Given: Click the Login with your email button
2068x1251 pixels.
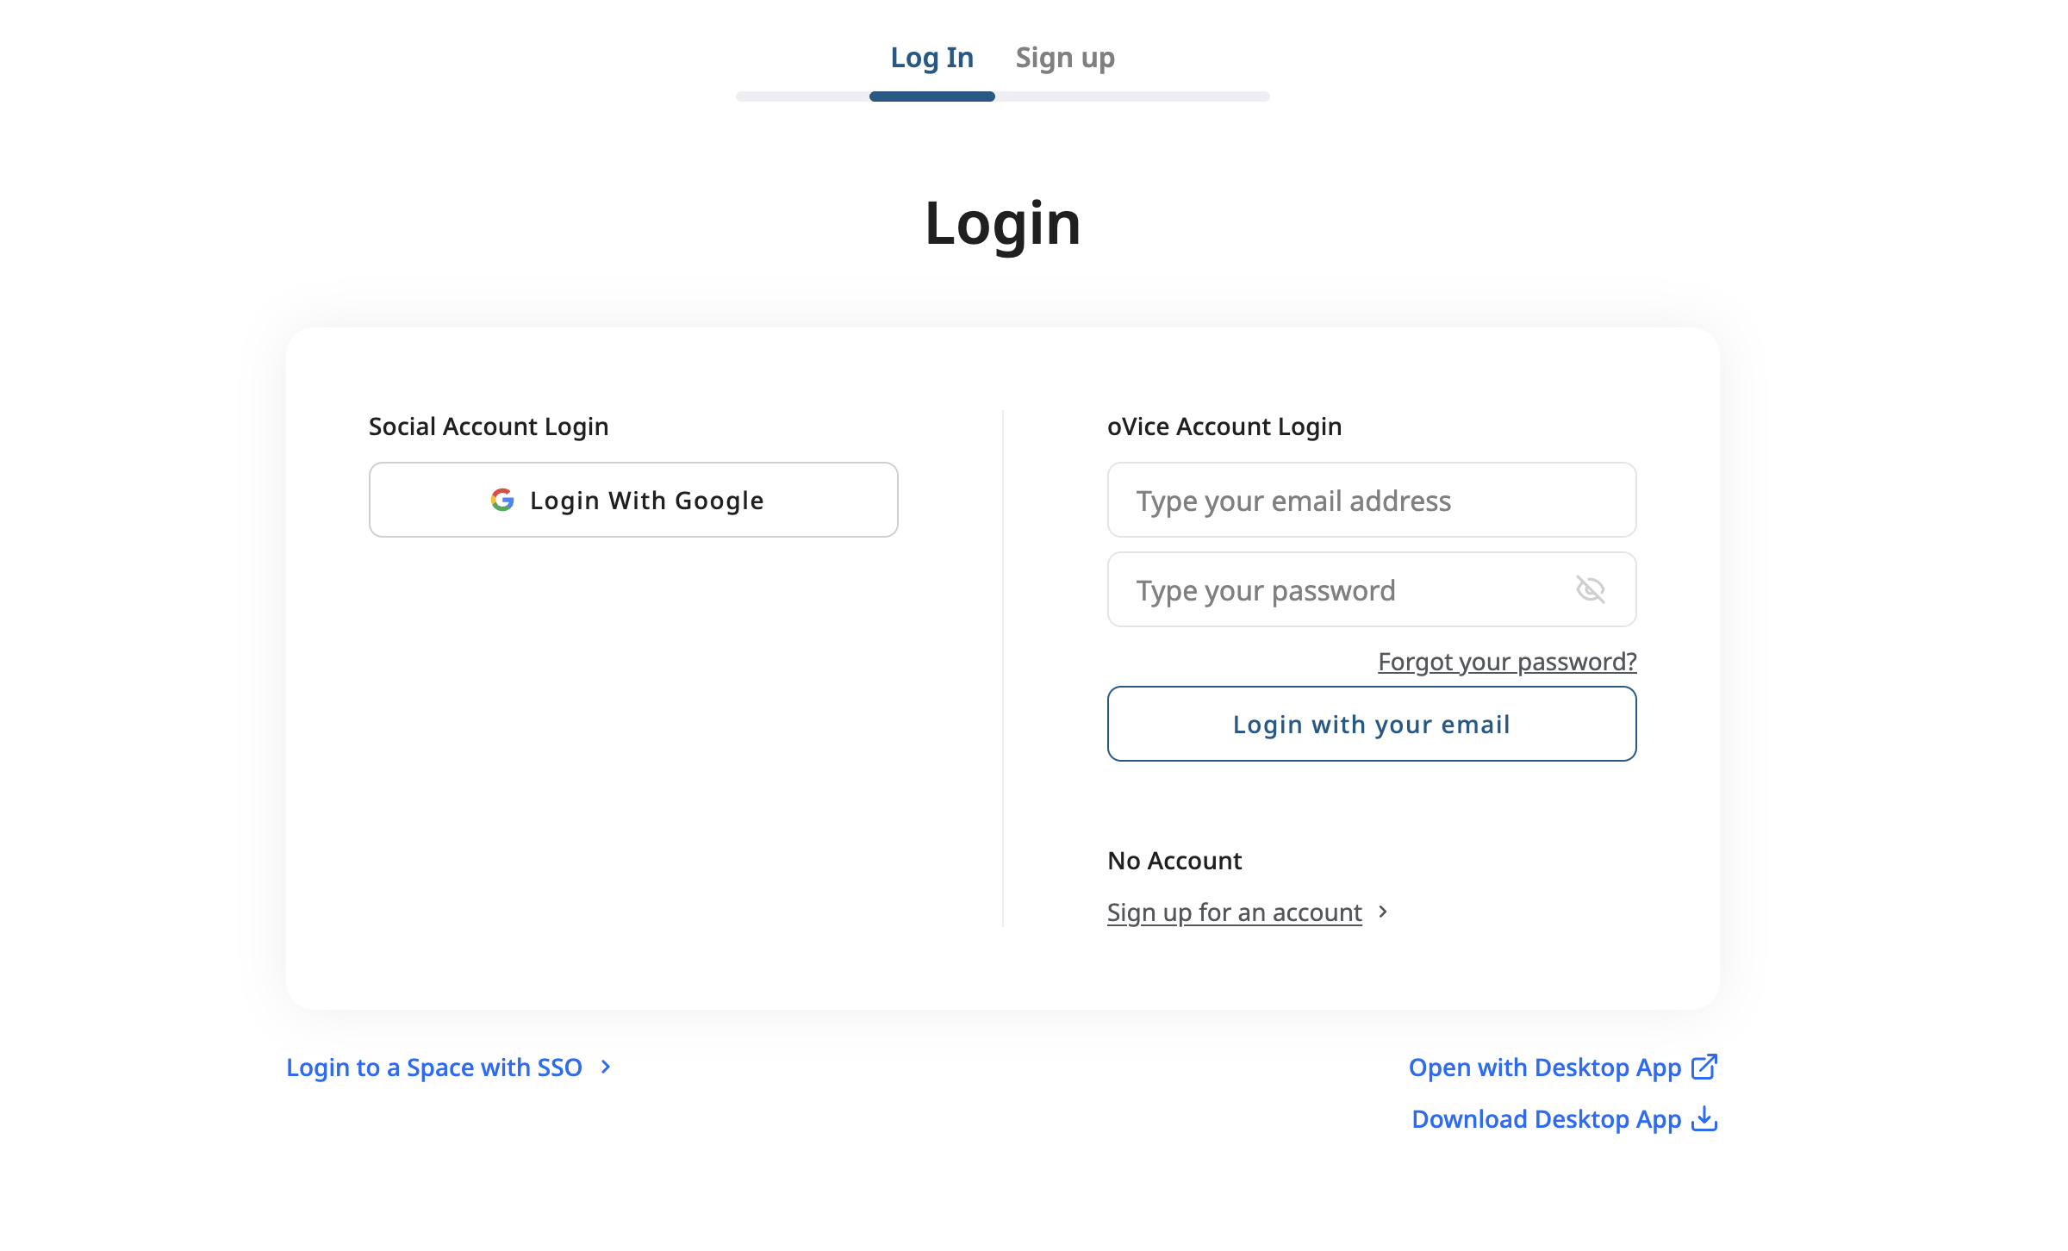Looking at the screenshot, I should 1372,724.
